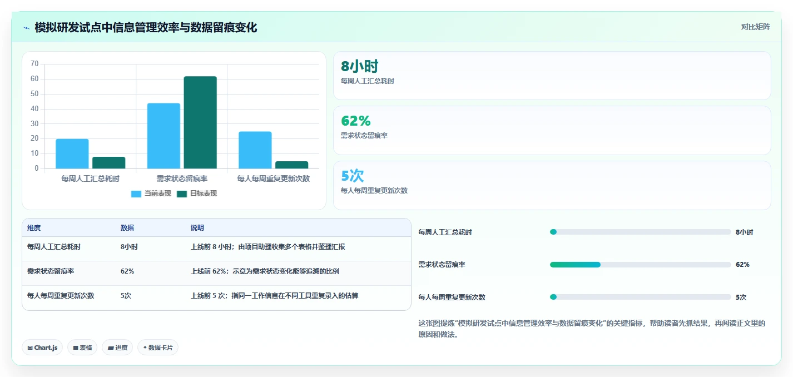Click the 说明 table column header
Screen dimensions: 793x377
click(x=197, y=228)
